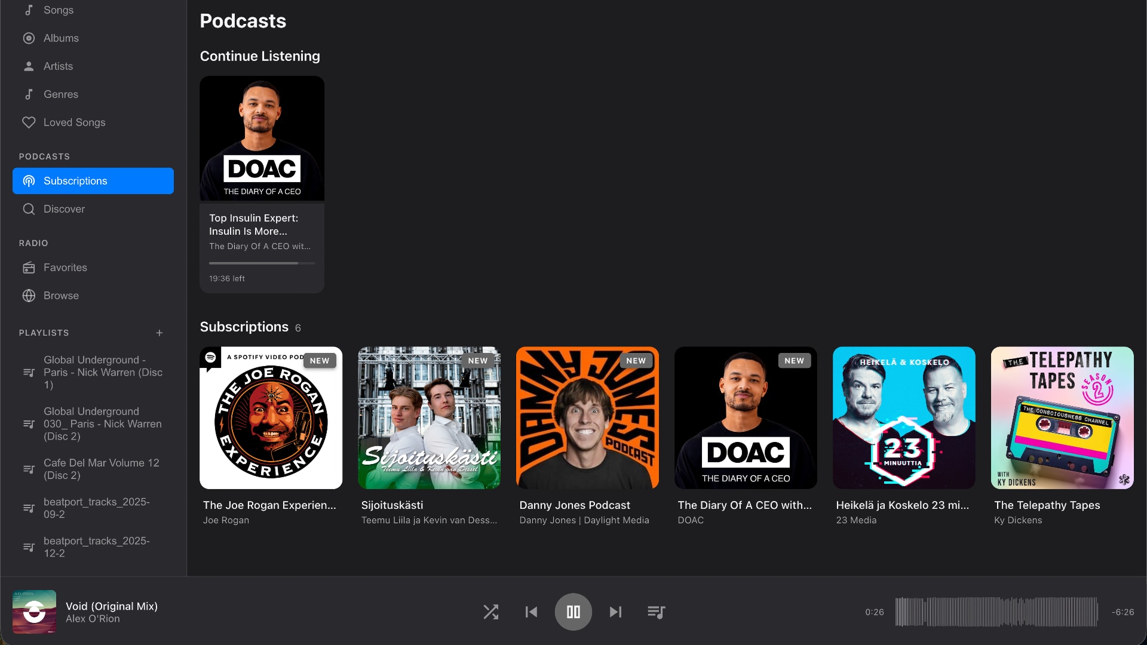Add a new playlist with plus icon
This screenshot has height=645, width=1147.
coord(160,333)
